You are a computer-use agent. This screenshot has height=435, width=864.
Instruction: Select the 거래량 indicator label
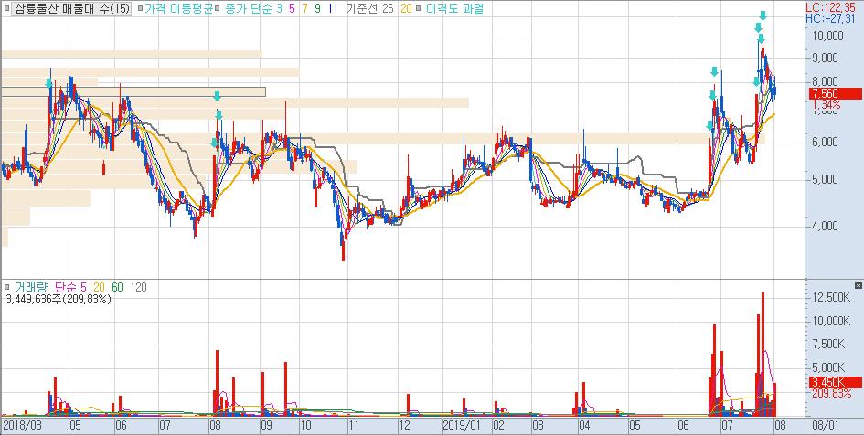click(31, 287)
